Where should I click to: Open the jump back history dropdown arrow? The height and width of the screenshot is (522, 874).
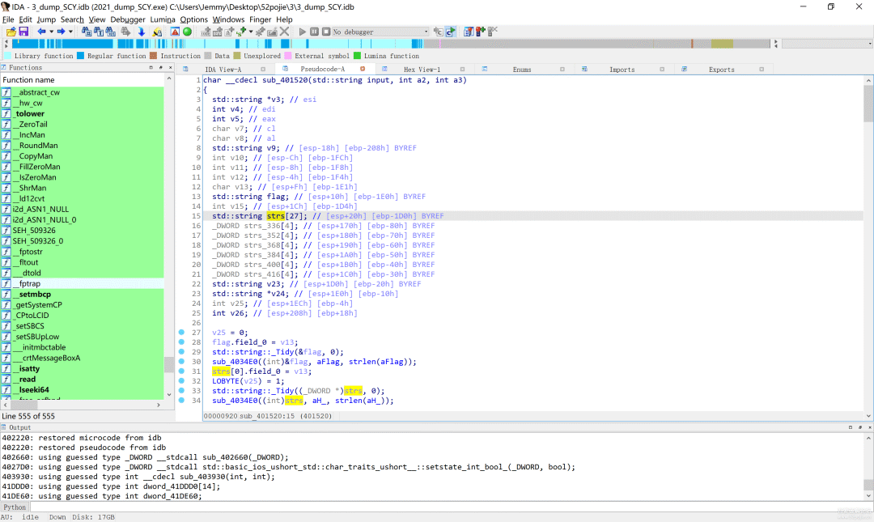tap(50, 32)
